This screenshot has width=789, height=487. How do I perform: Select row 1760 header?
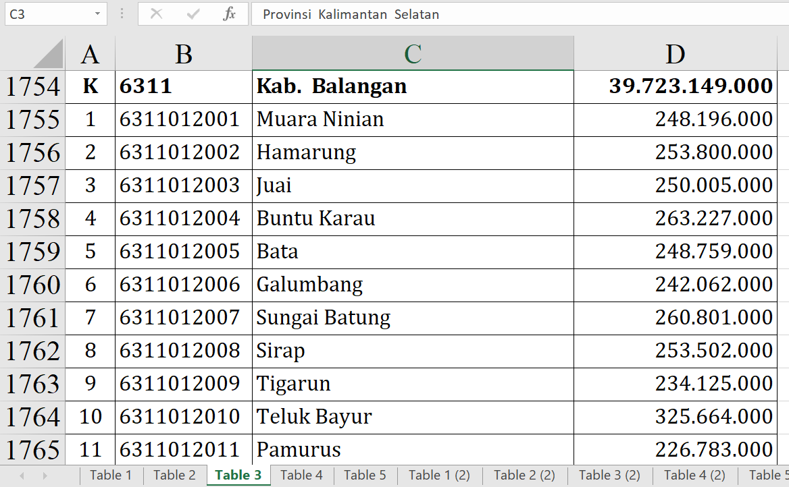(32, 285)
